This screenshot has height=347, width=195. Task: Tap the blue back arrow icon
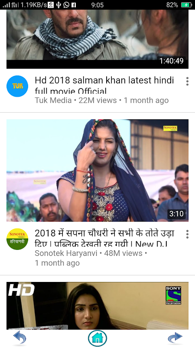pos(19,338)
